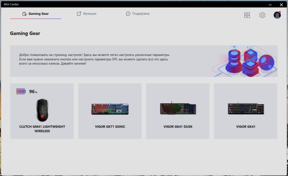Click the welcome text in the banner
Screen dimensions: 288x176
click(x=95, y=59)
